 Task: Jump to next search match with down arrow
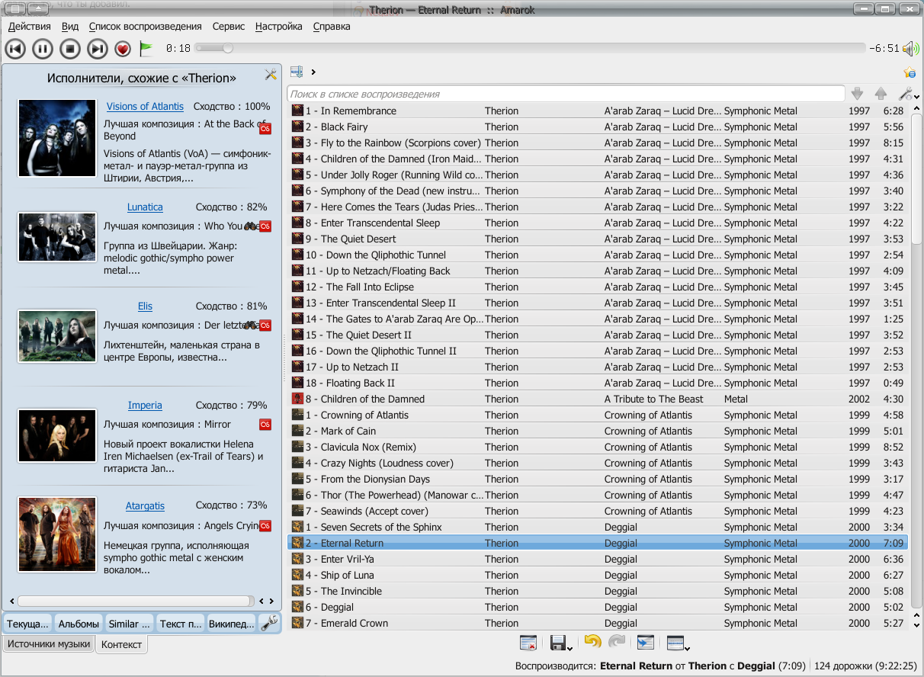tap(858, 94)
